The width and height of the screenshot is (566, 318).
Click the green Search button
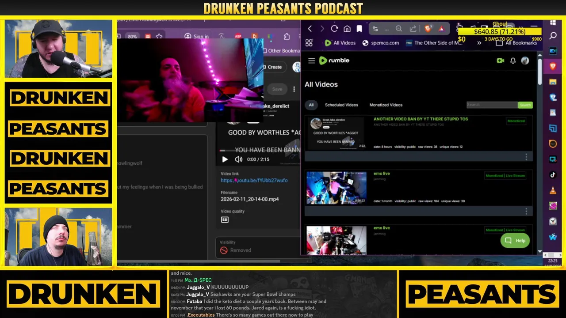pyautogui.click(x=525, y=105)
